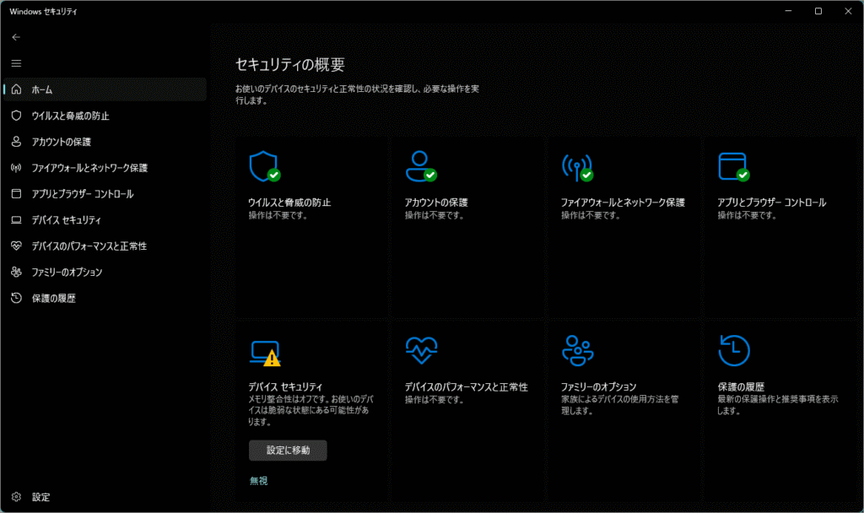Open デバイスのパフォーマンスと正常性 in sidebar
The height and width of the screenshot is (513, 864).
tap(89, 246)
